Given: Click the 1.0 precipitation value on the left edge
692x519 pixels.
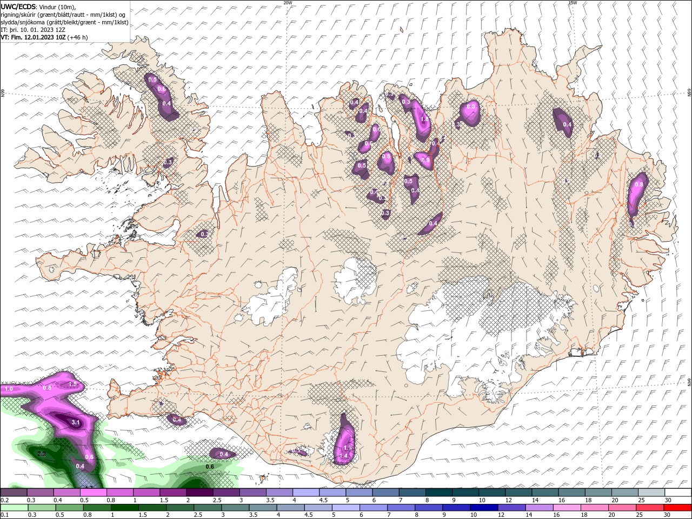Looking at the screenshot, I should coord(9,389).
